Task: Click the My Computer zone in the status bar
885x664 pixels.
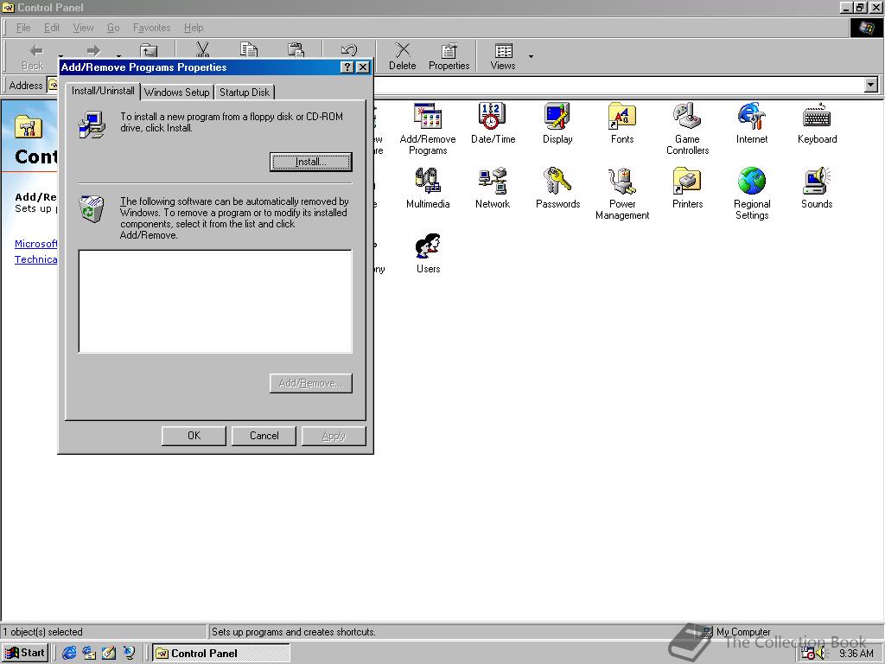Action: tap(736, 632)
